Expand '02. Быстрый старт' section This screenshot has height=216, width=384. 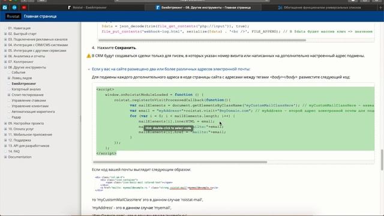tap(5, 34)
